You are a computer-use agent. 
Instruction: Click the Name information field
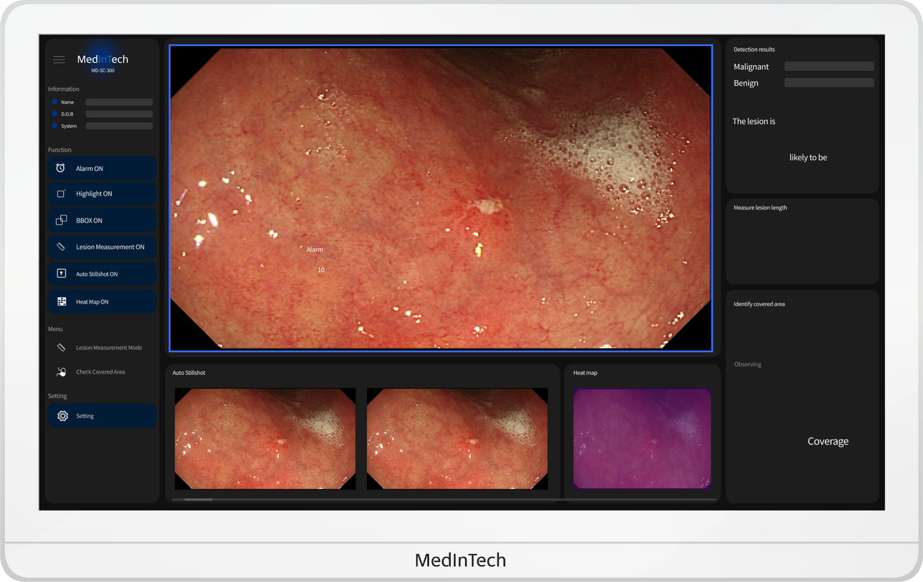click(119, 102)
